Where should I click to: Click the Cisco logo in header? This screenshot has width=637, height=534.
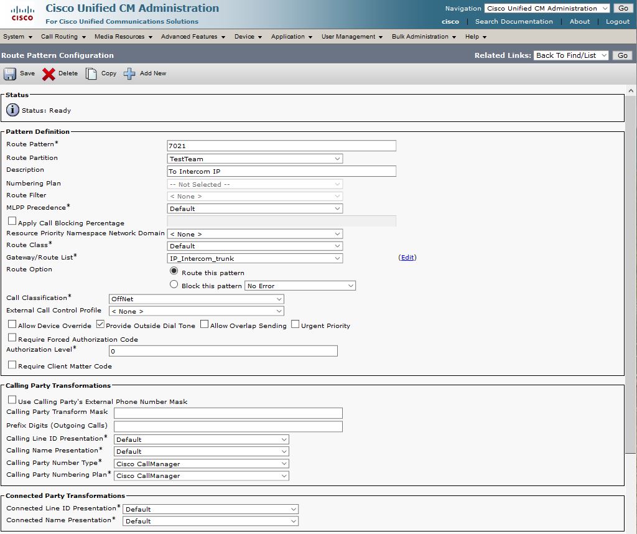click(x=22, y=13)
